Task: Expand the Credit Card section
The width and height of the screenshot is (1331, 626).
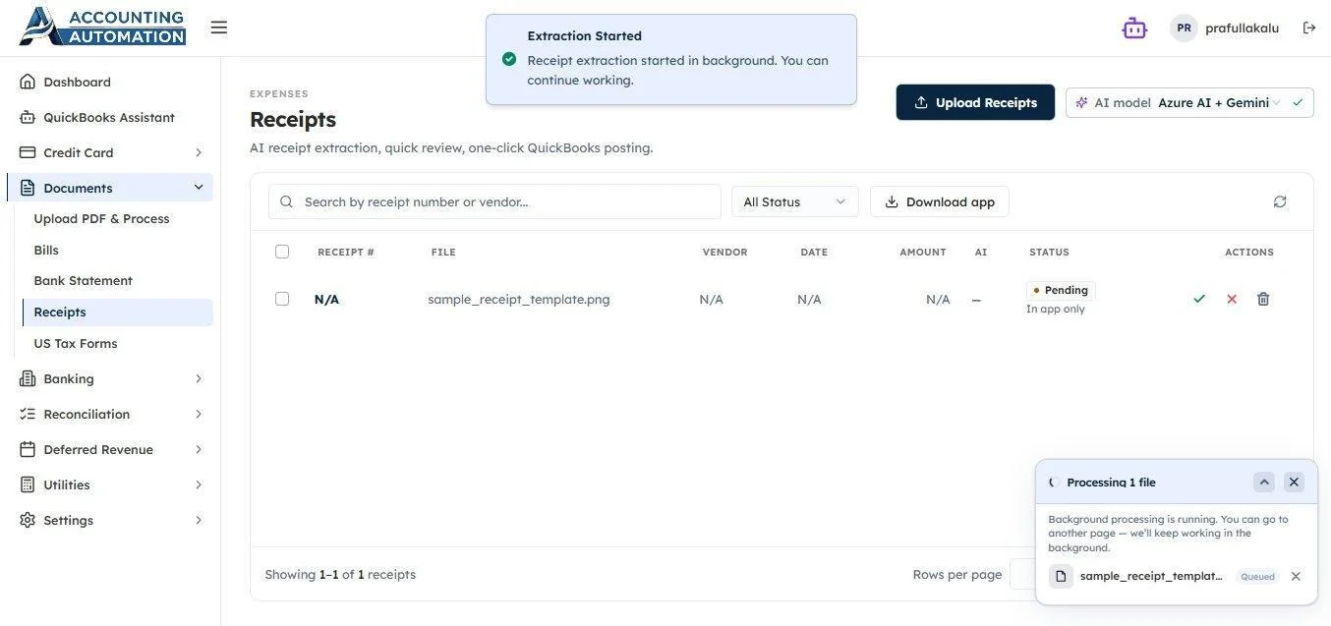Action: pyautogui.click(x=110, y=152)
